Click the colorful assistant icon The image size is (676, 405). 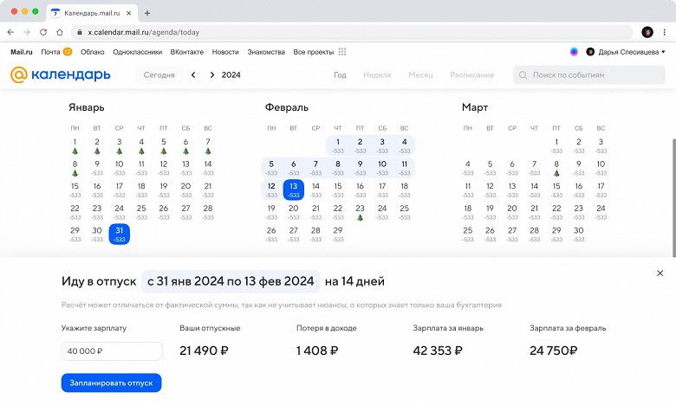pyautogui.click(x=574, y=52)
